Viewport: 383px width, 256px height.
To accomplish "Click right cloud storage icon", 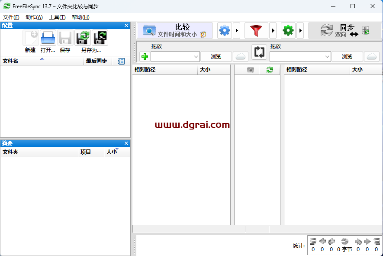I will 371,56.
